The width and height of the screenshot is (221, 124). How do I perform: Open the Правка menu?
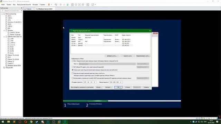click(x=9, y=4)
